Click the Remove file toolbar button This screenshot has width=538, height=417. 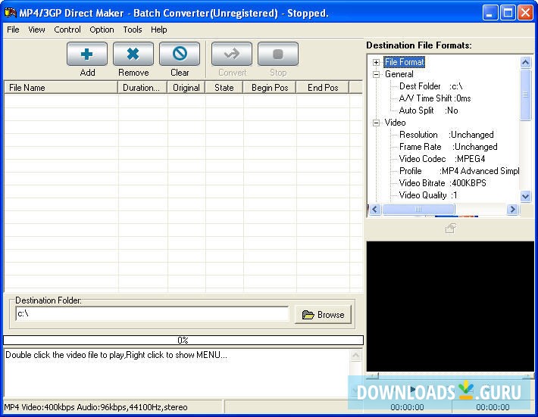tap(133, 54)
